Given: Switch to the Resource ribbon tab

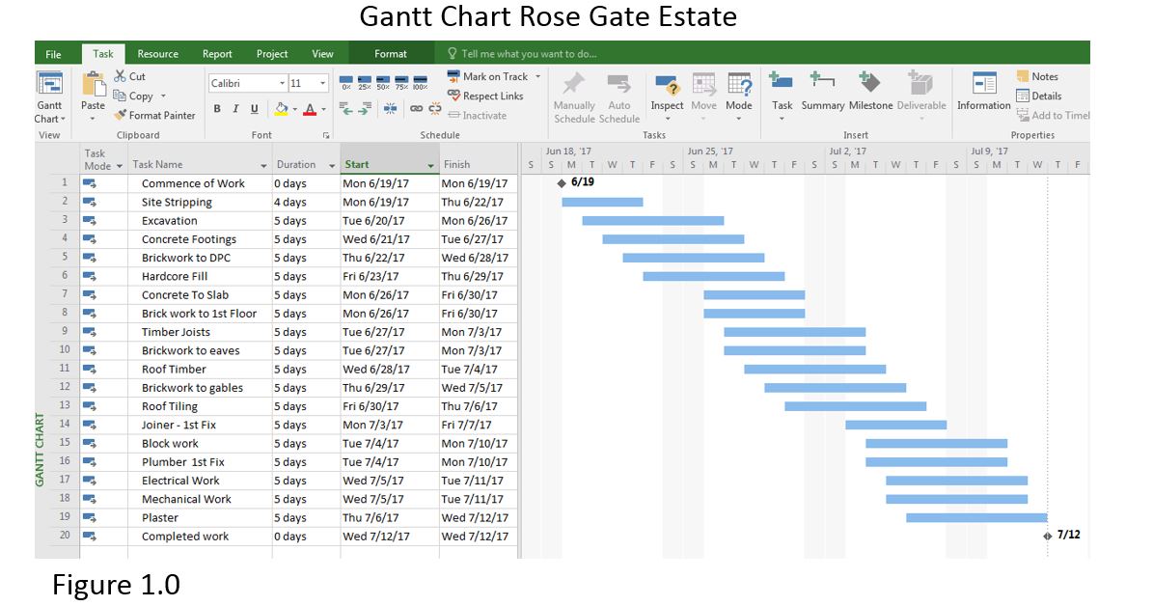Looking at the screenshot, I should pos(157,53).
